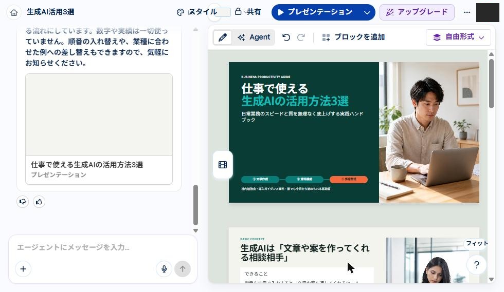Focus the agent message input field
Viewport: 504px width, 292px height.
103,247
